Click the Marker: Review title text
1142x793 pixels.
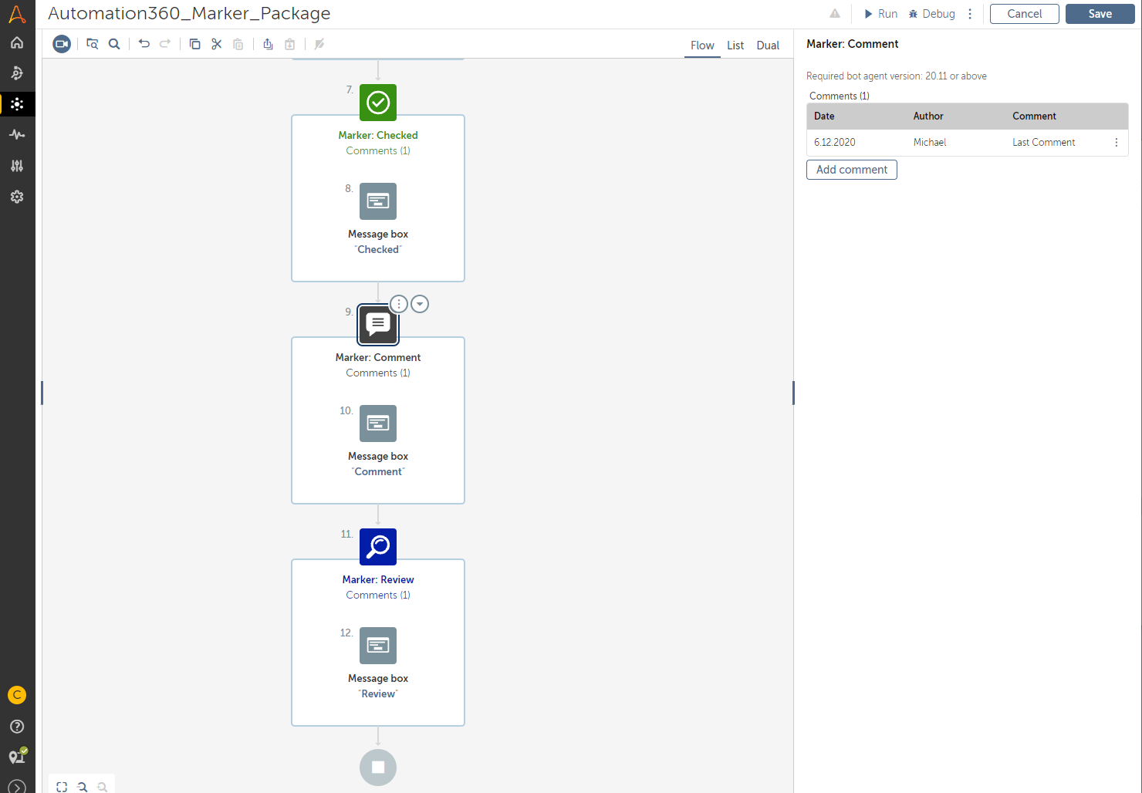[378, 580]
